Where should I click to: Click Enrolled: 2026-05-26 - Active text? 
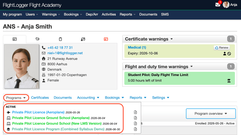click(x=215, y=124)
